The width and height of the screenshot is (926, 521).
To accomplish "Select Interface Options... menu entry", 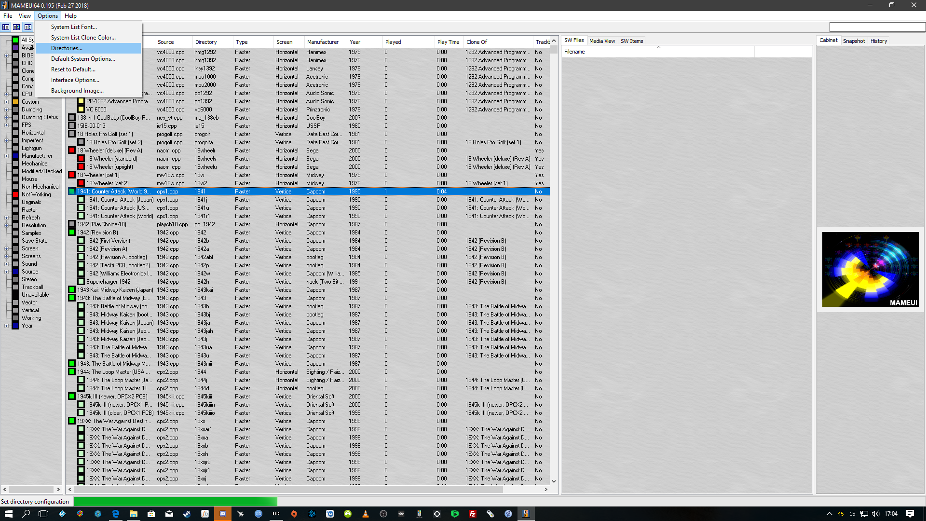I will pos(75,80).
